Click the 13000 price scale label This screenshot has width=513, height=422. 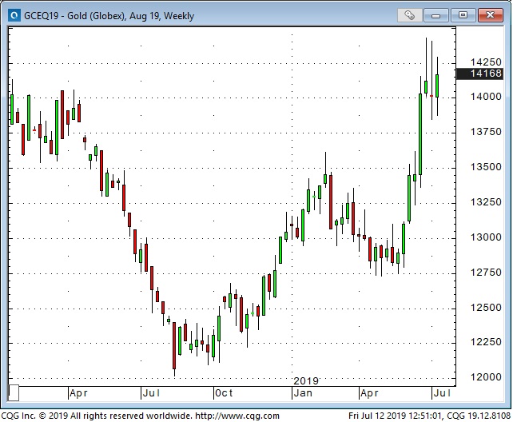(486, 237)
